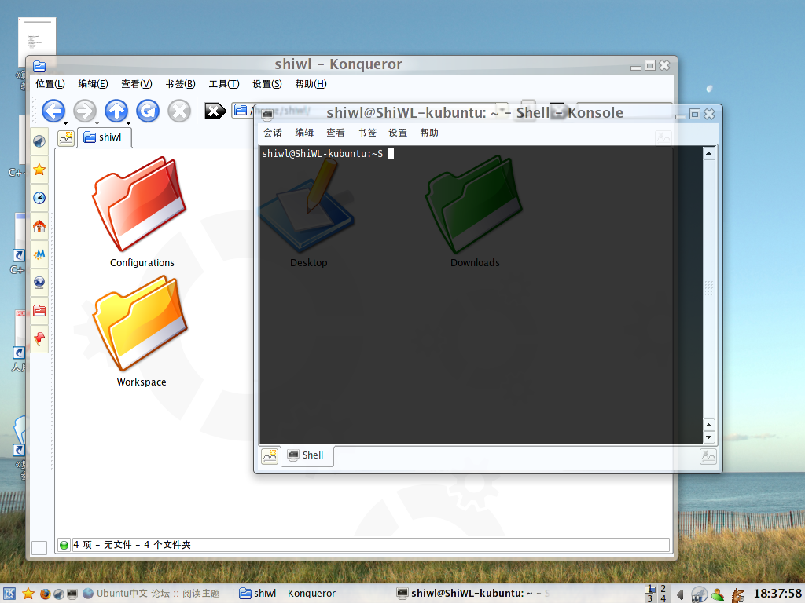Toggle the link-view checkbox in Konqueror's status bar

point(39,547)
